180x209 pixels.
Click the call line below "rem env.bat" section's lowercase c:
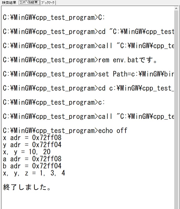pyautogui.click(x=89, y=117)
